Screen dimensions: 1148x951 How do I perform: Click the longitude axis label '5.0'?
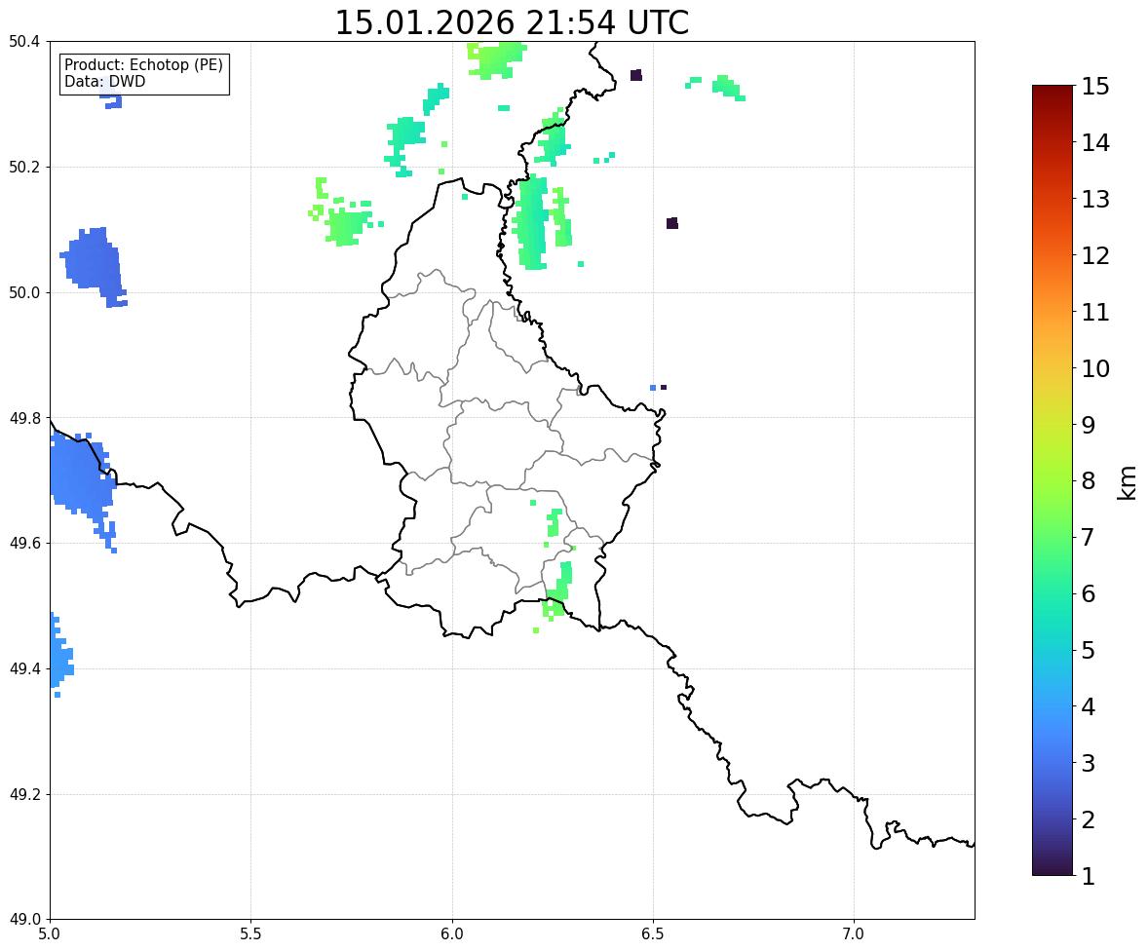(50, 934)
